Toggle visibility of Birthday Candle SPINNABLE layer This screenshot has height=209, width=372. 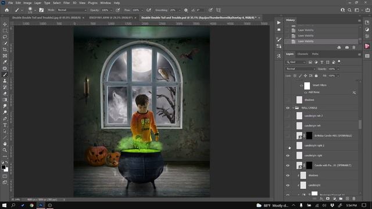point(288,136)
